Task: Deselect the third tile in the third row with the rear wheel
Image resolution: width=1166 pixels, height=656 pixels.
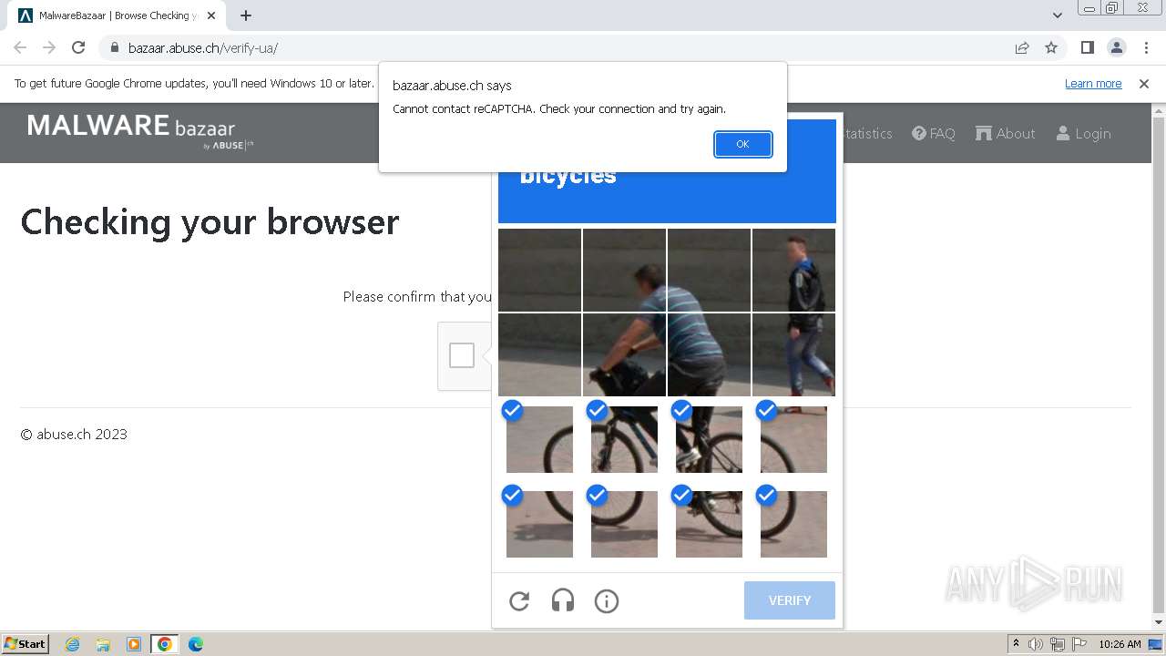Action: pos(709,439)
